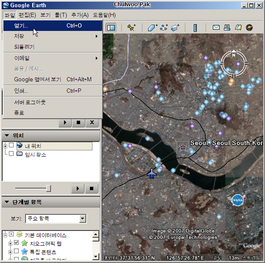Check the 내 위치 checkbox

(x=11, y=145)
